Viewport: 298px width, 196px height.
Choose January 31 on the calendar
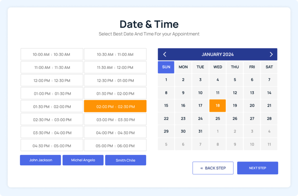tap(200, 131)
